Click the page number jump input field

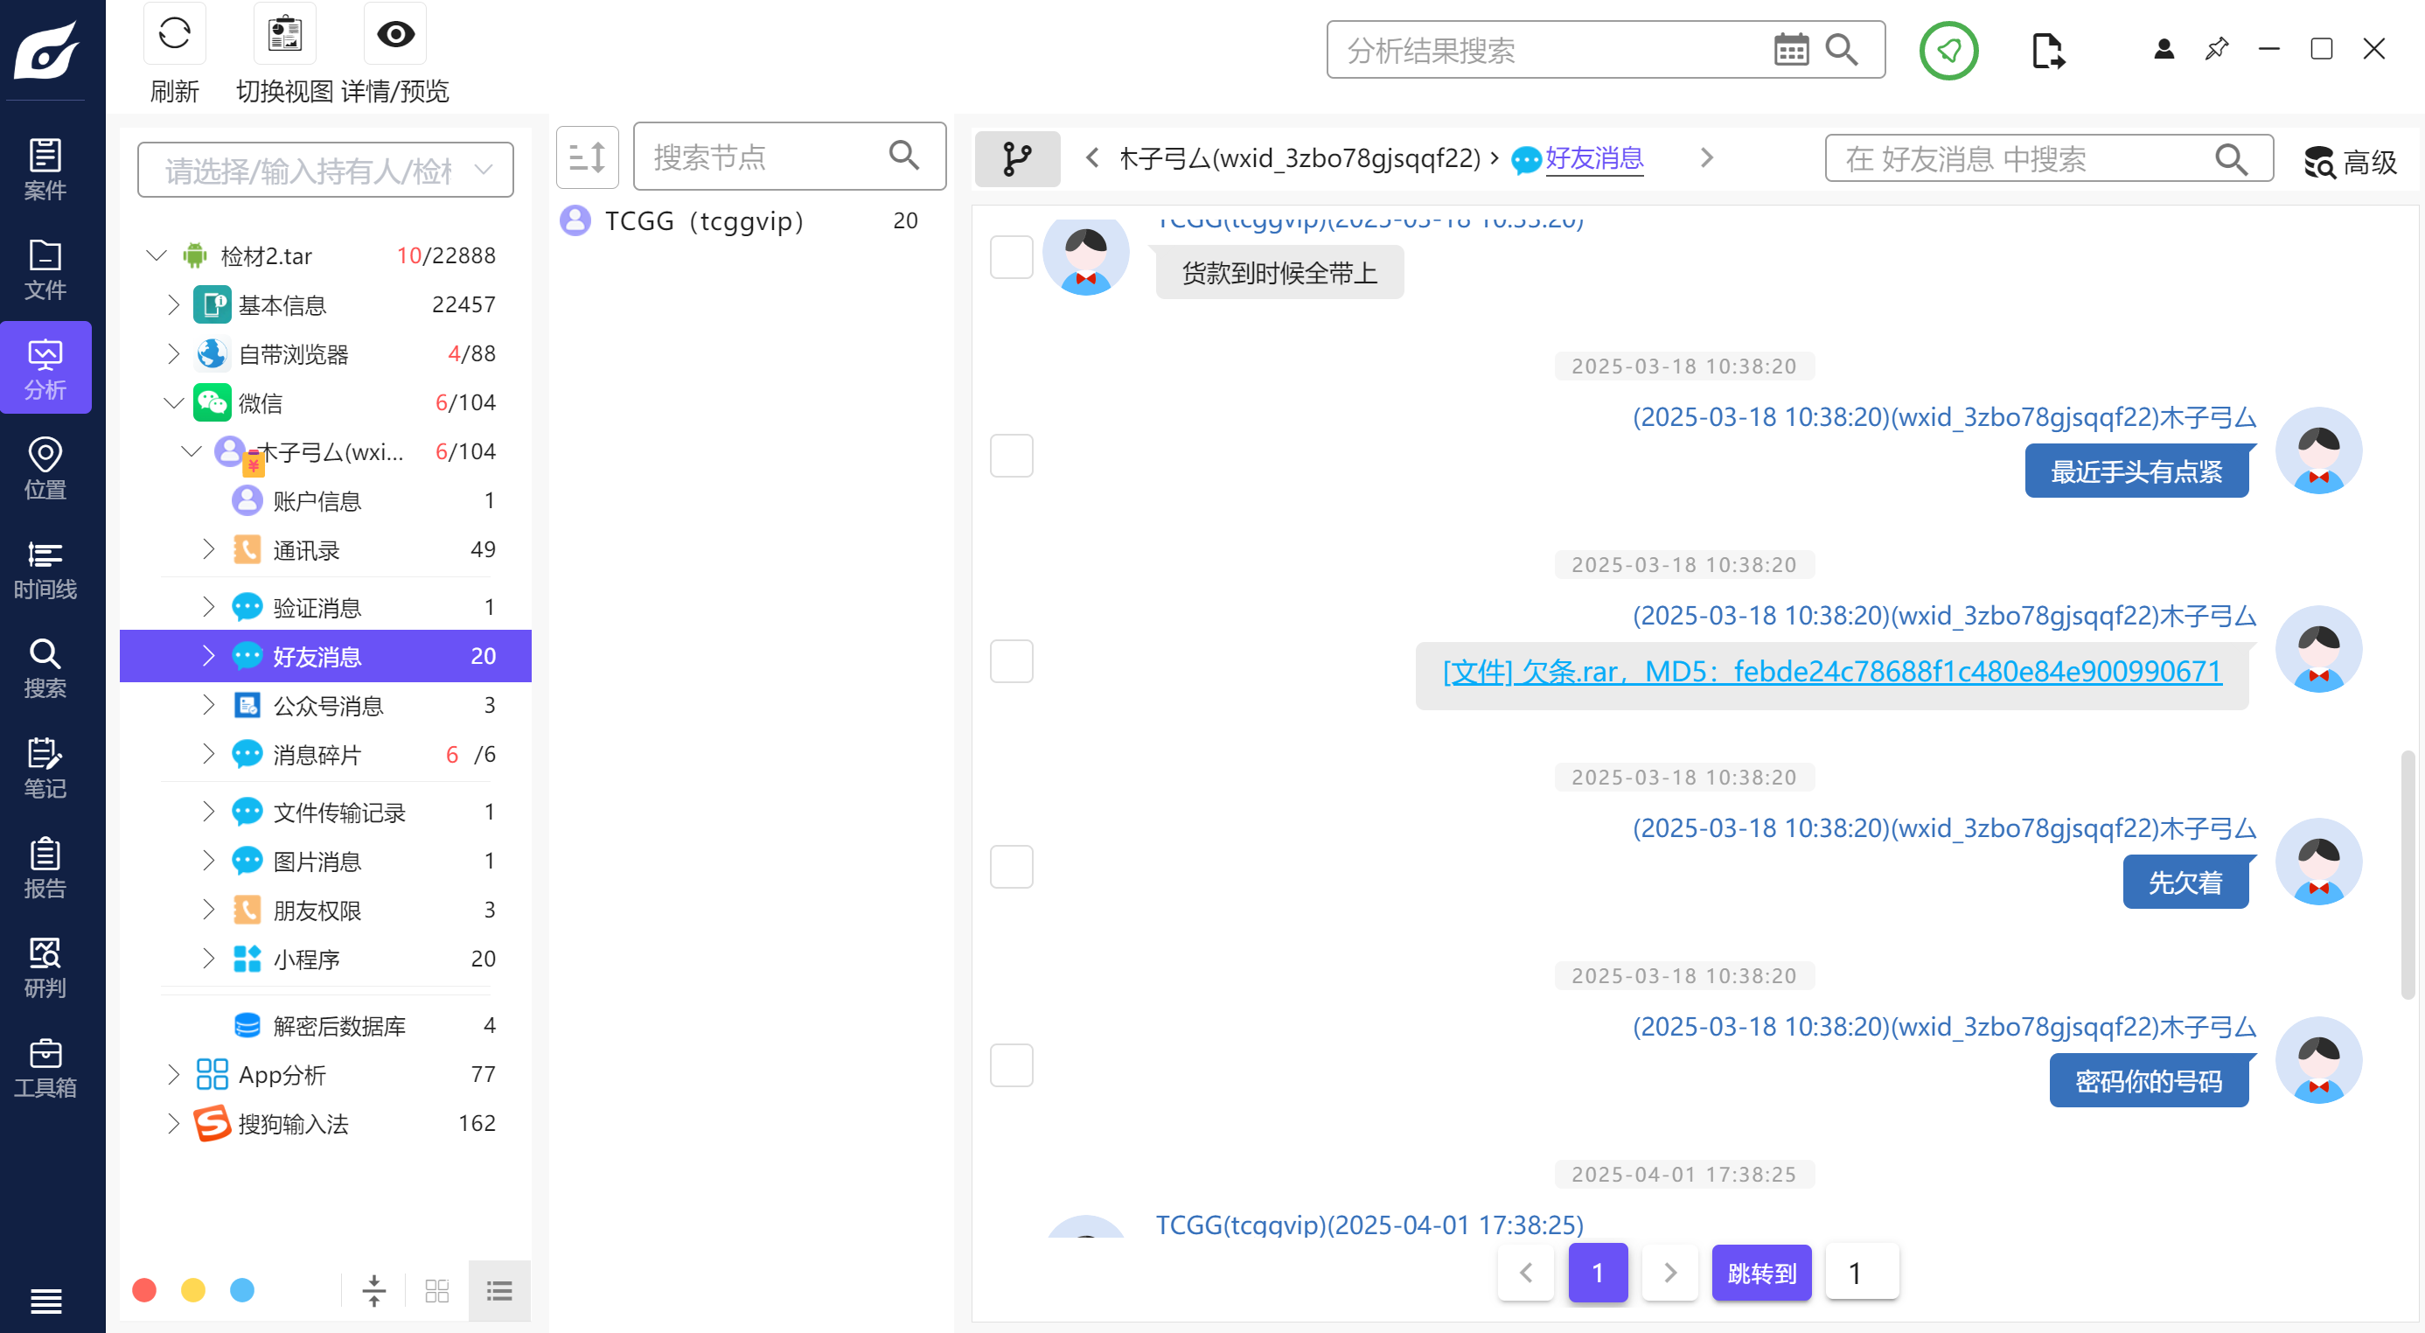tap(1861, 1273)
